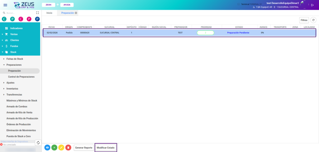Screen dimensions: 319x152
Task: Open Control de Preparaciones menu item
Action: point(21,77)
